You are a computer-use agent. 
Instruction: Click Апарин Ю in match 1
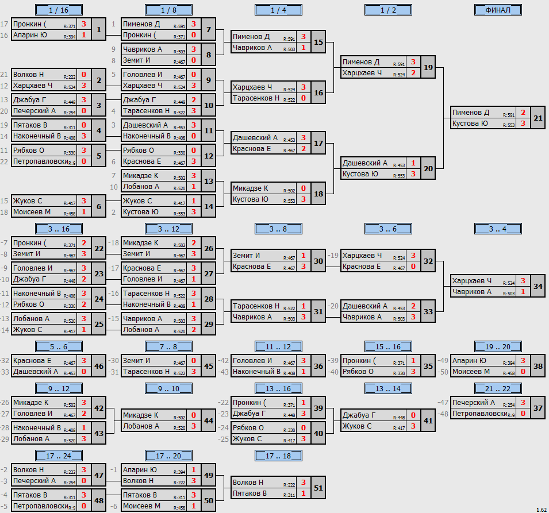pyautogui.click(x=30, y=35)
